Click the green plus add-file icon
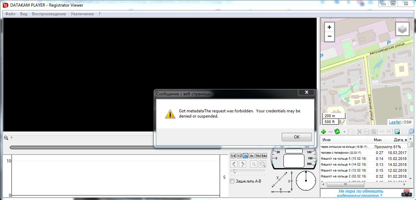 [323, 132]
